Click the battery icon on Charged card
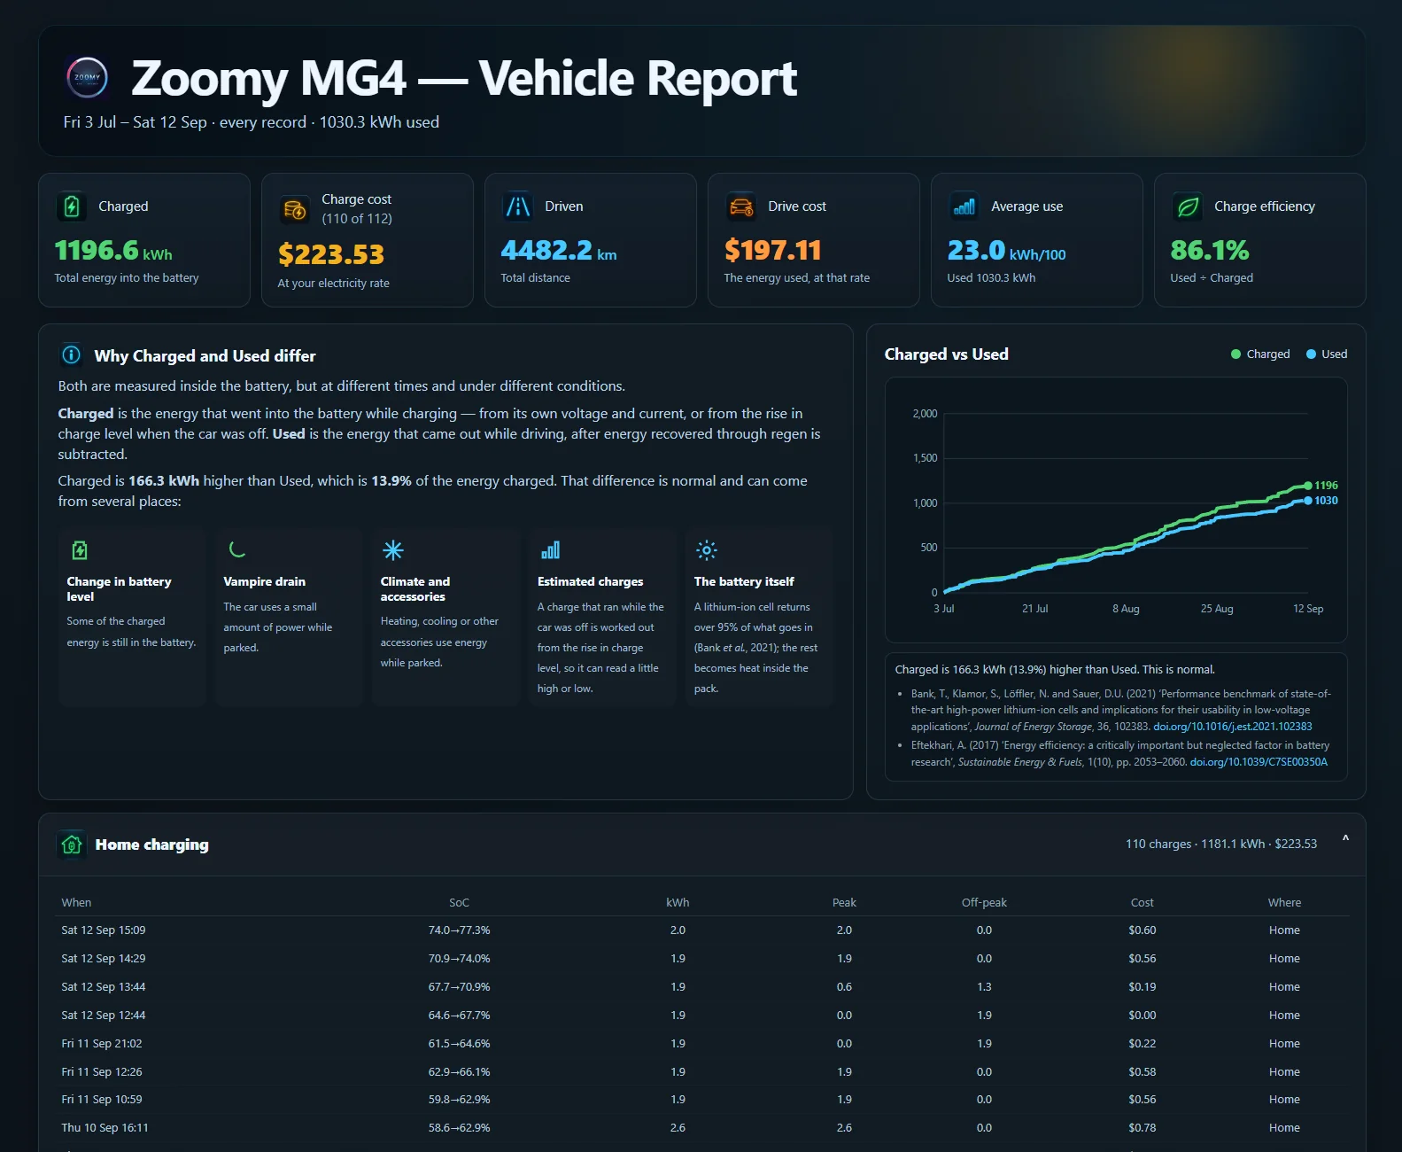 click(x=72, y=206)
